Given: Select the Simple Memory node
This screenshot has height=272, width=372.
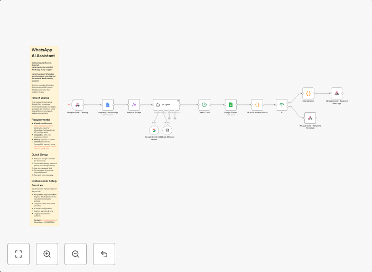Looking at the screenshot, I should [168, 130].
